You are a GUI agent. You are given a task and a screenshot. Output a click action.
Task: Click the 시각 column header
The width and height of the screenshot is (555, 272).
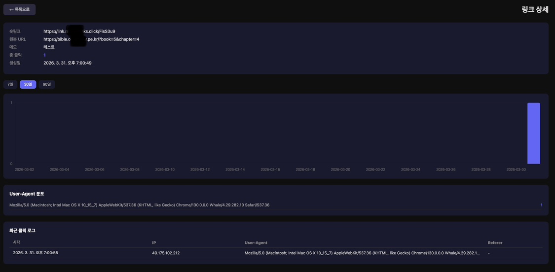17,242
